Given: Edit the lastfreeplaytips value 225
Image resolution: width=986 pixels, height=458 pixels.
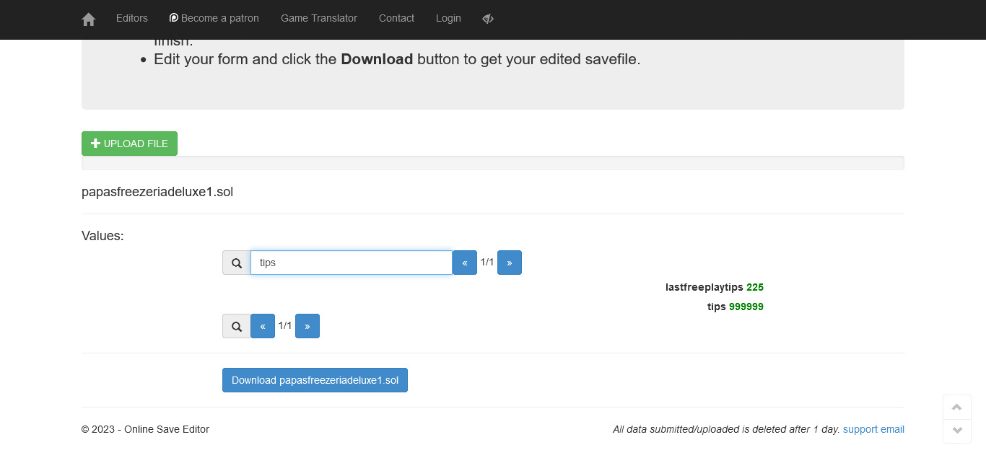Looking at the screenshot, I should (x=755, y=287).
